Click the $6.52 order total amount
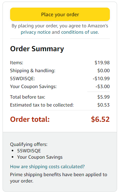 [x=100, y=119]
